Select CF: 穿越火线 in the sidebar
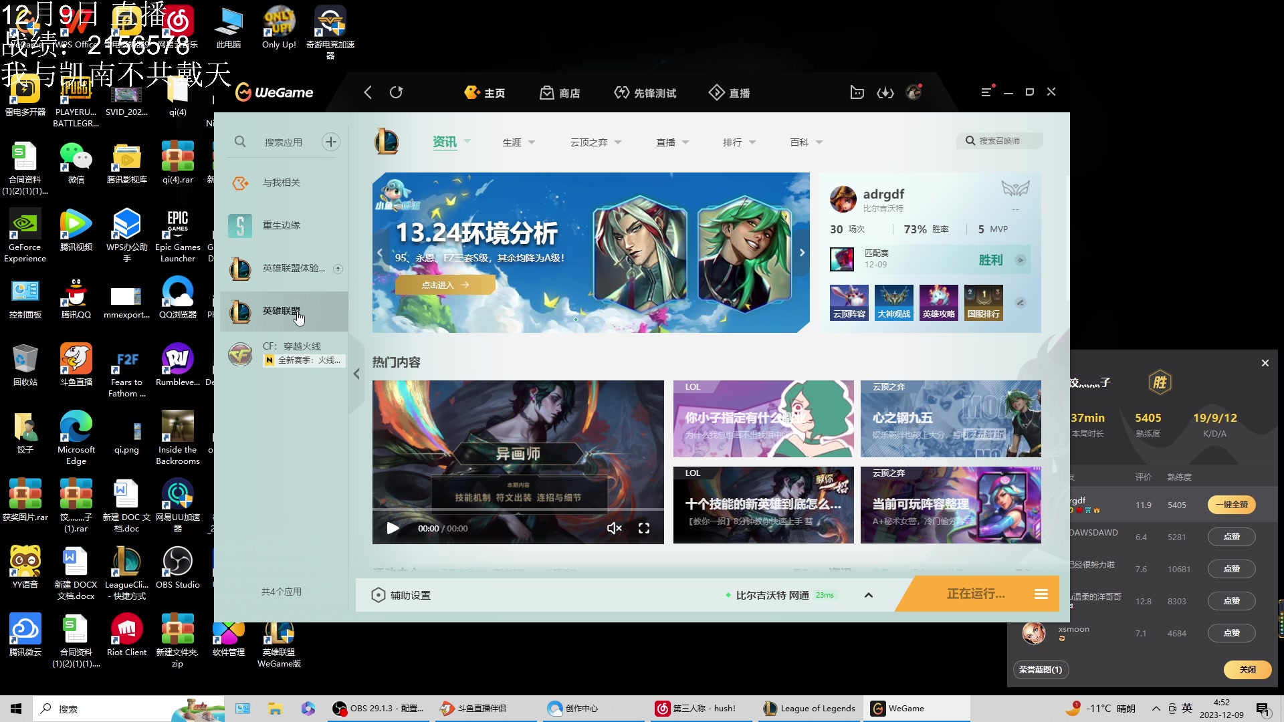Screen dimensions: 1284x722 pos(284,354)
